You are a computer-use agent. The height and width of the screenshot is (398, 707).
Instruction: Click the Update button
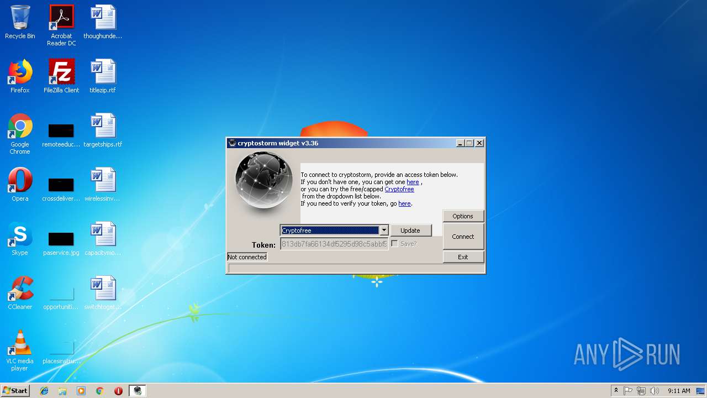pyautogui.click(x=410, y=231)
